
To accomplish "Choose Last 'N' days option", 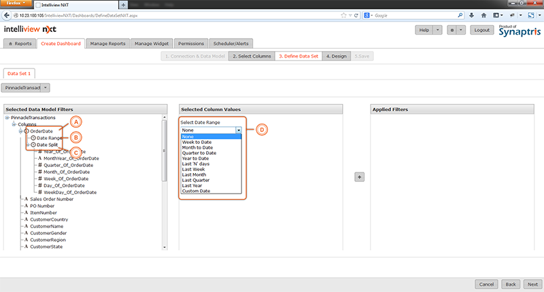I will tap(211, 164).
